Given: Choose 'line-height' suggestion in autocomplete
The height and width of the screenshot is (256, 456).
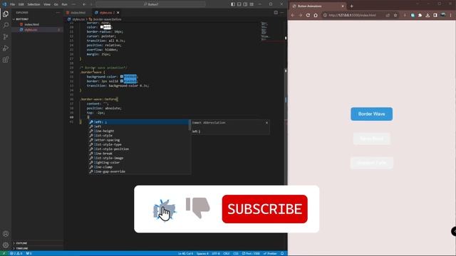Looking at the screenshot, I should point(139,131).
